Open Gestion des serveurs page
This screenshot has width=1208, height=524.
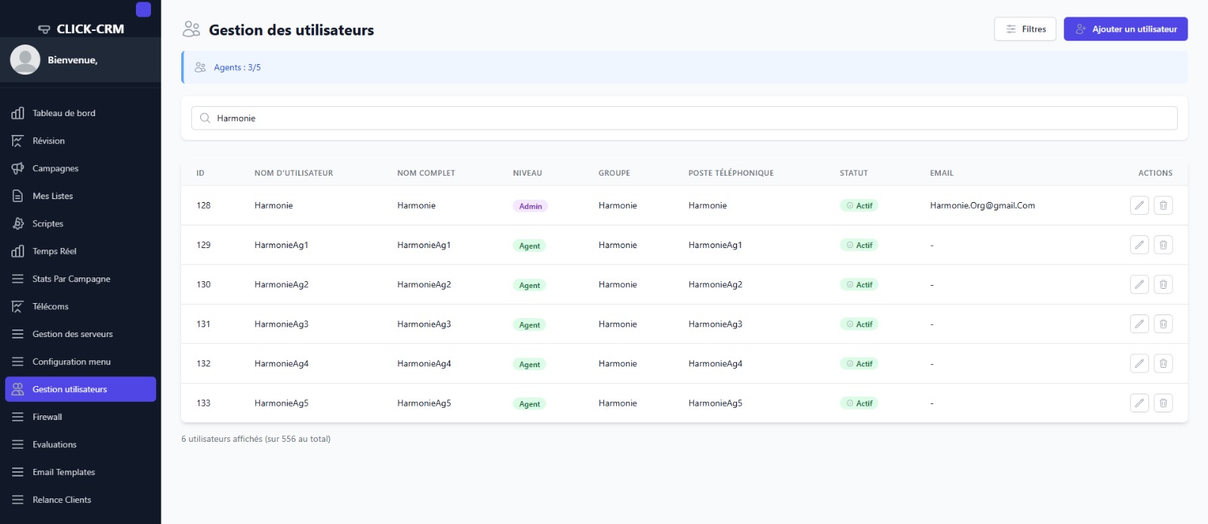tap(72, 334)
